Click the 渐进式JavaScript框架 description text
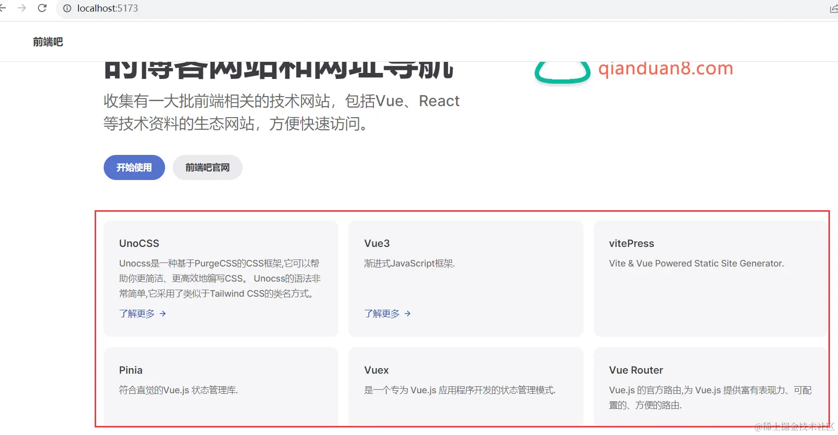Screen dimensions: 838x435 tap(409, 264)
